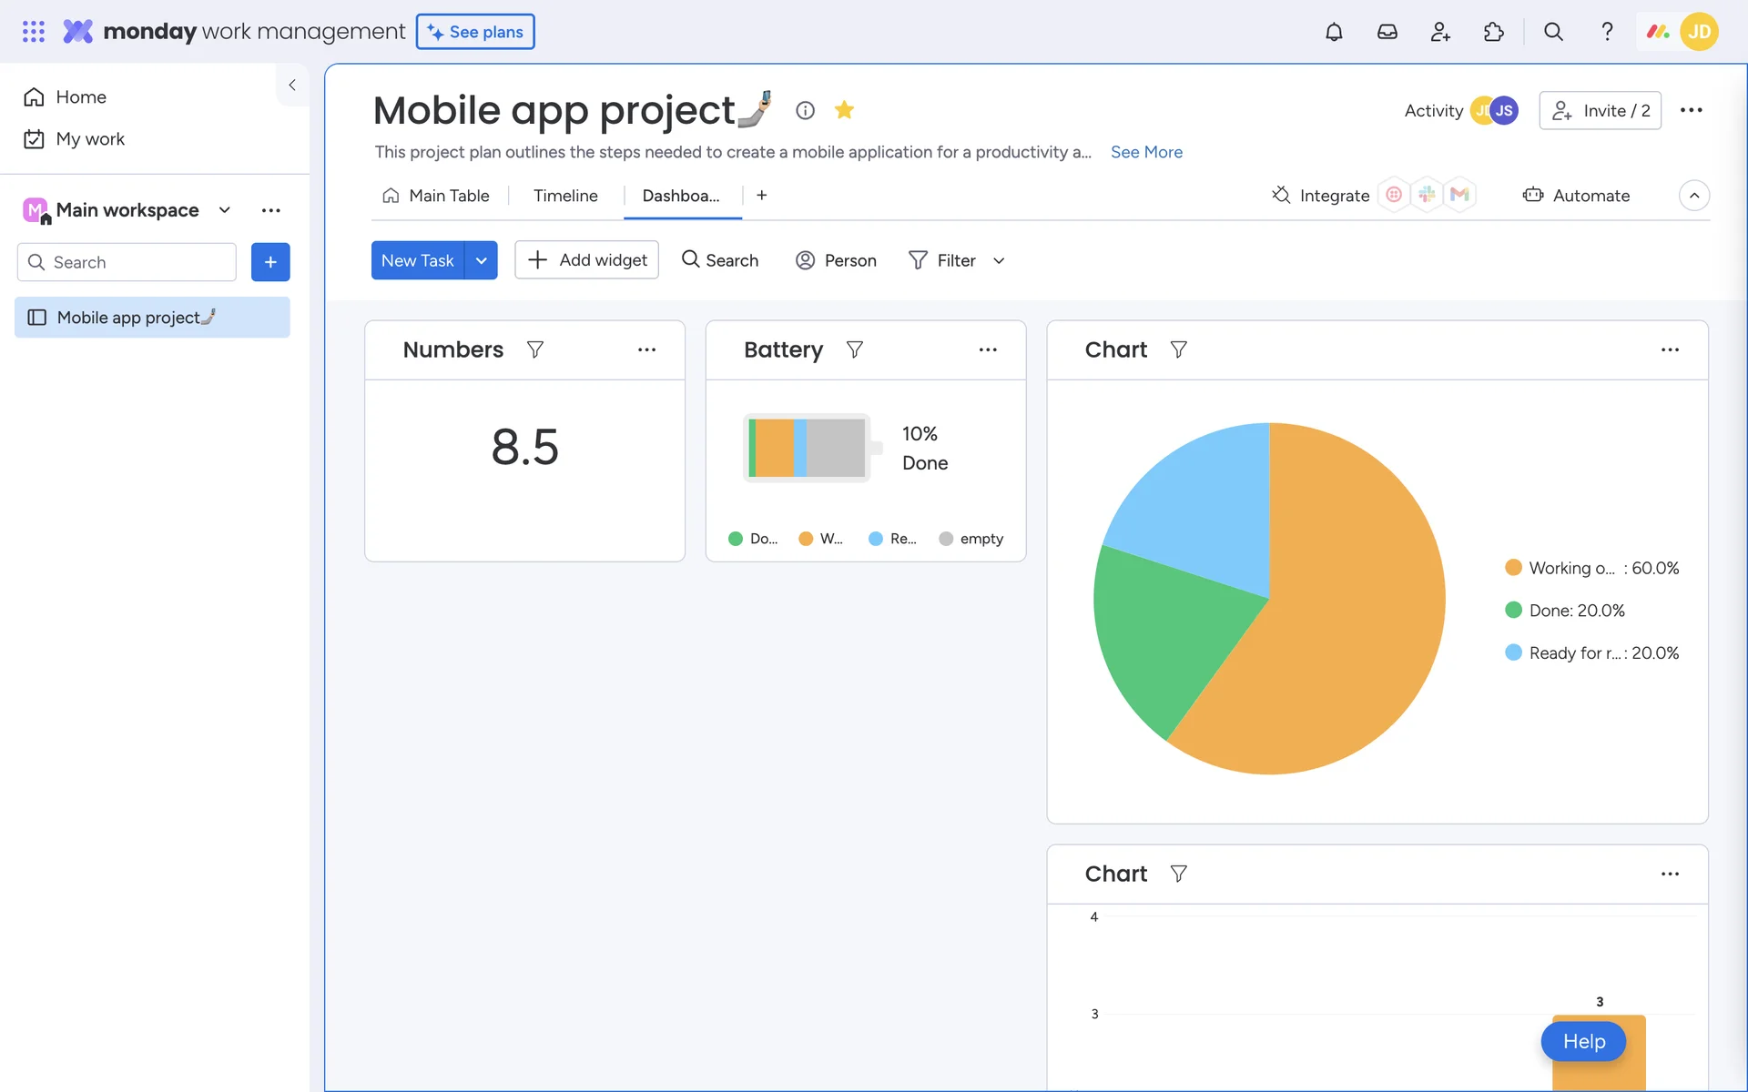The height and width of the screenshot is (1092, 1748).
Task: Open the product switcher grid icon
Action: (34, 32)
